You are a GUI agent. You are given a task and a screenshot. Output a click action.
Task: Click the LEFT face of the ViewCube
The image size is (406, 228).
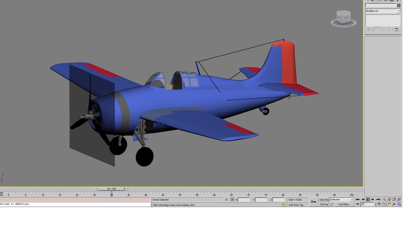tap(346, 17)
